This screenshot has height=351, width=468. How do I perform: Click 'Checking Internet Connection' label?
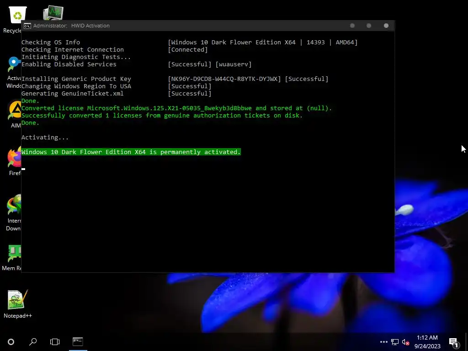point(73,49)
